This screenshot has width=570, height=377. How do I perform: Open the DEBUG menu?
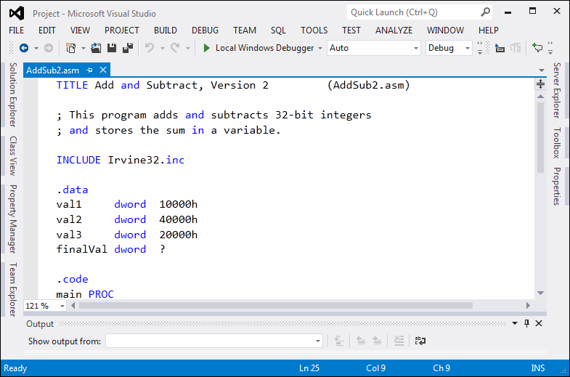coord(205,30)
